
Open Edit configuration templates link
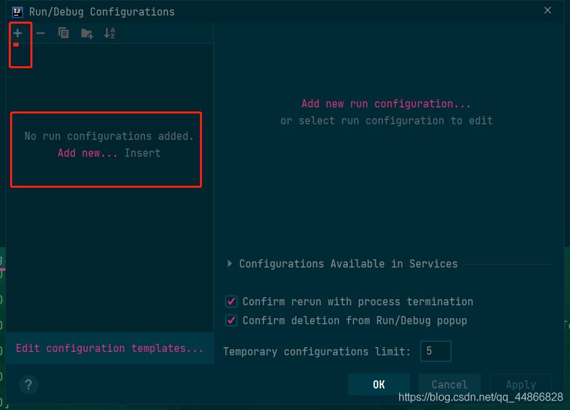[109, 349]
